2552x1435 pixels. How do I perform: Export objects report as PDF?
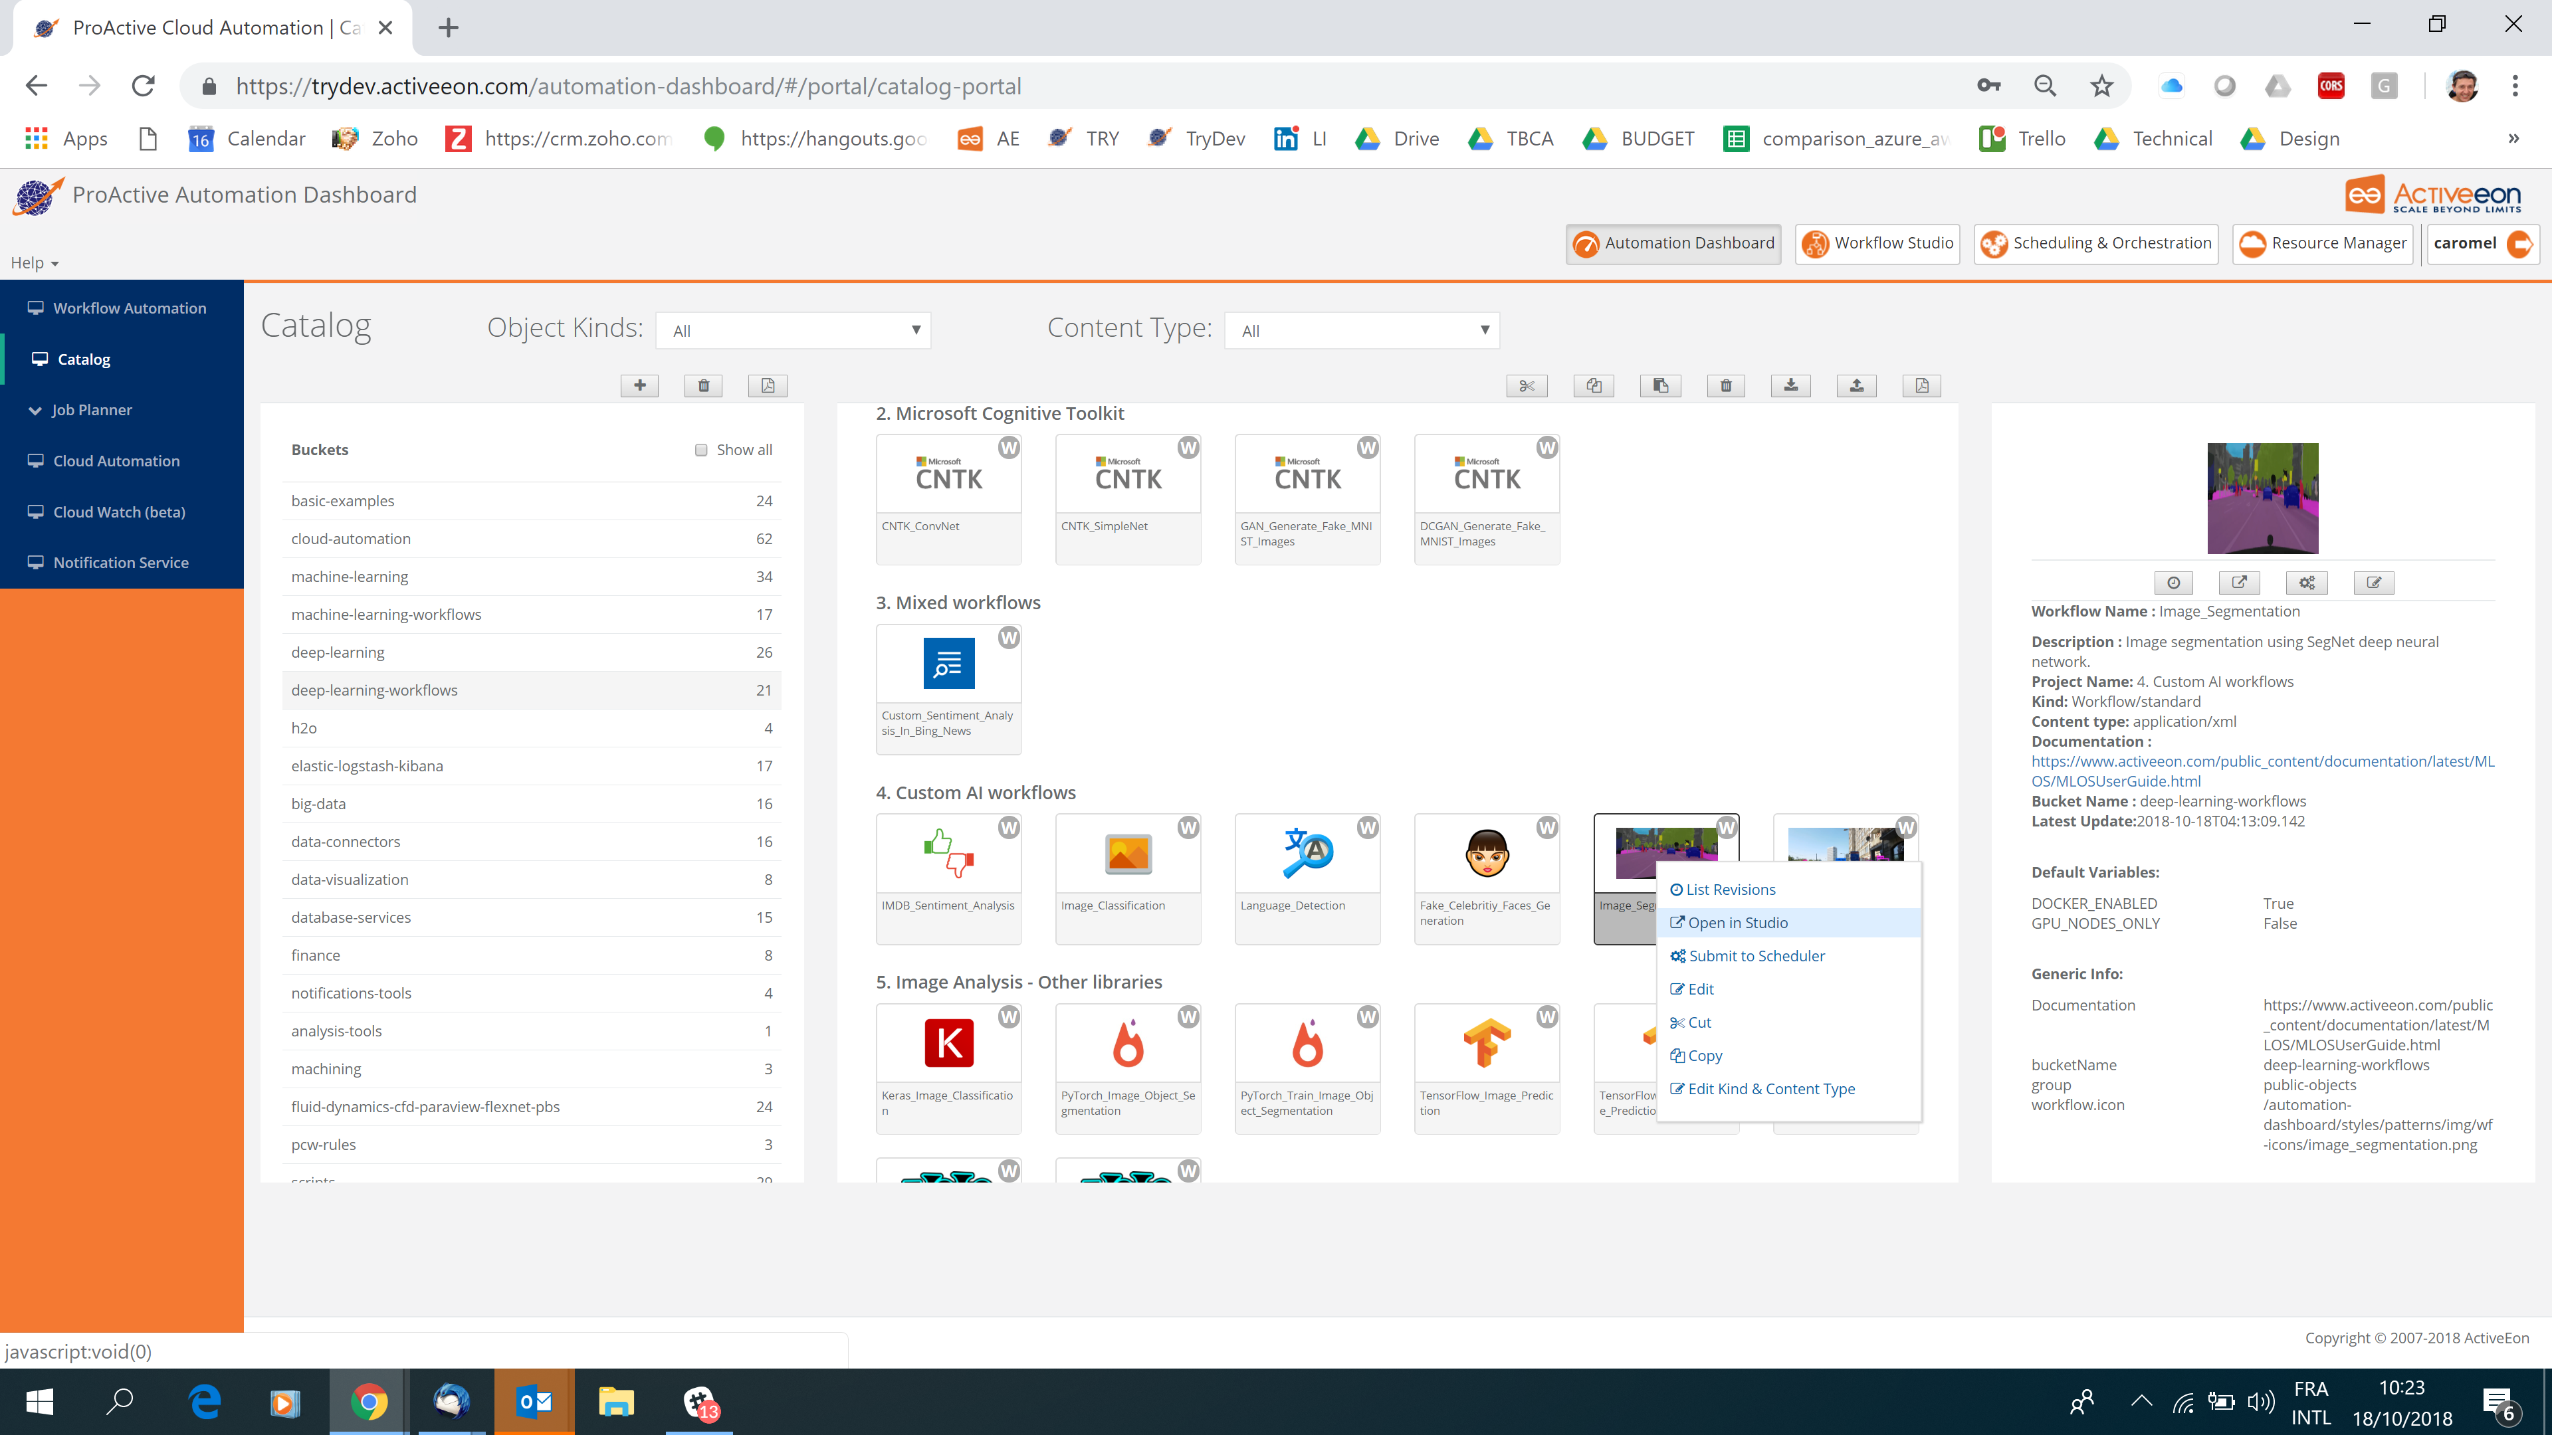click(1922, 385)
